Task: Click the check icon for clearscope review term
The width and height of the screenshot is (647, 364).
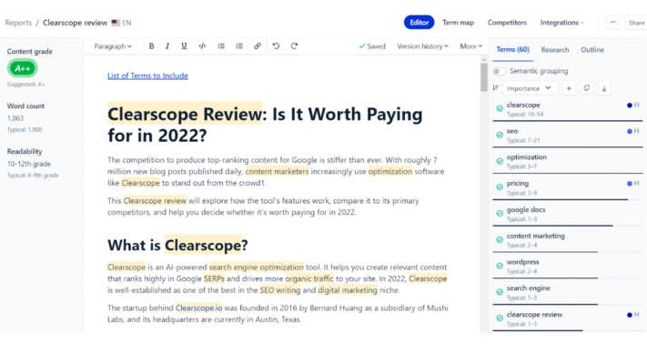Action: [x=500, y=318]
